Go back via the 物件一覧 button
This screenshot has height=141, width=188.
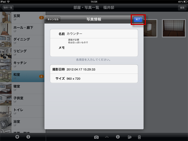point(8,8)
